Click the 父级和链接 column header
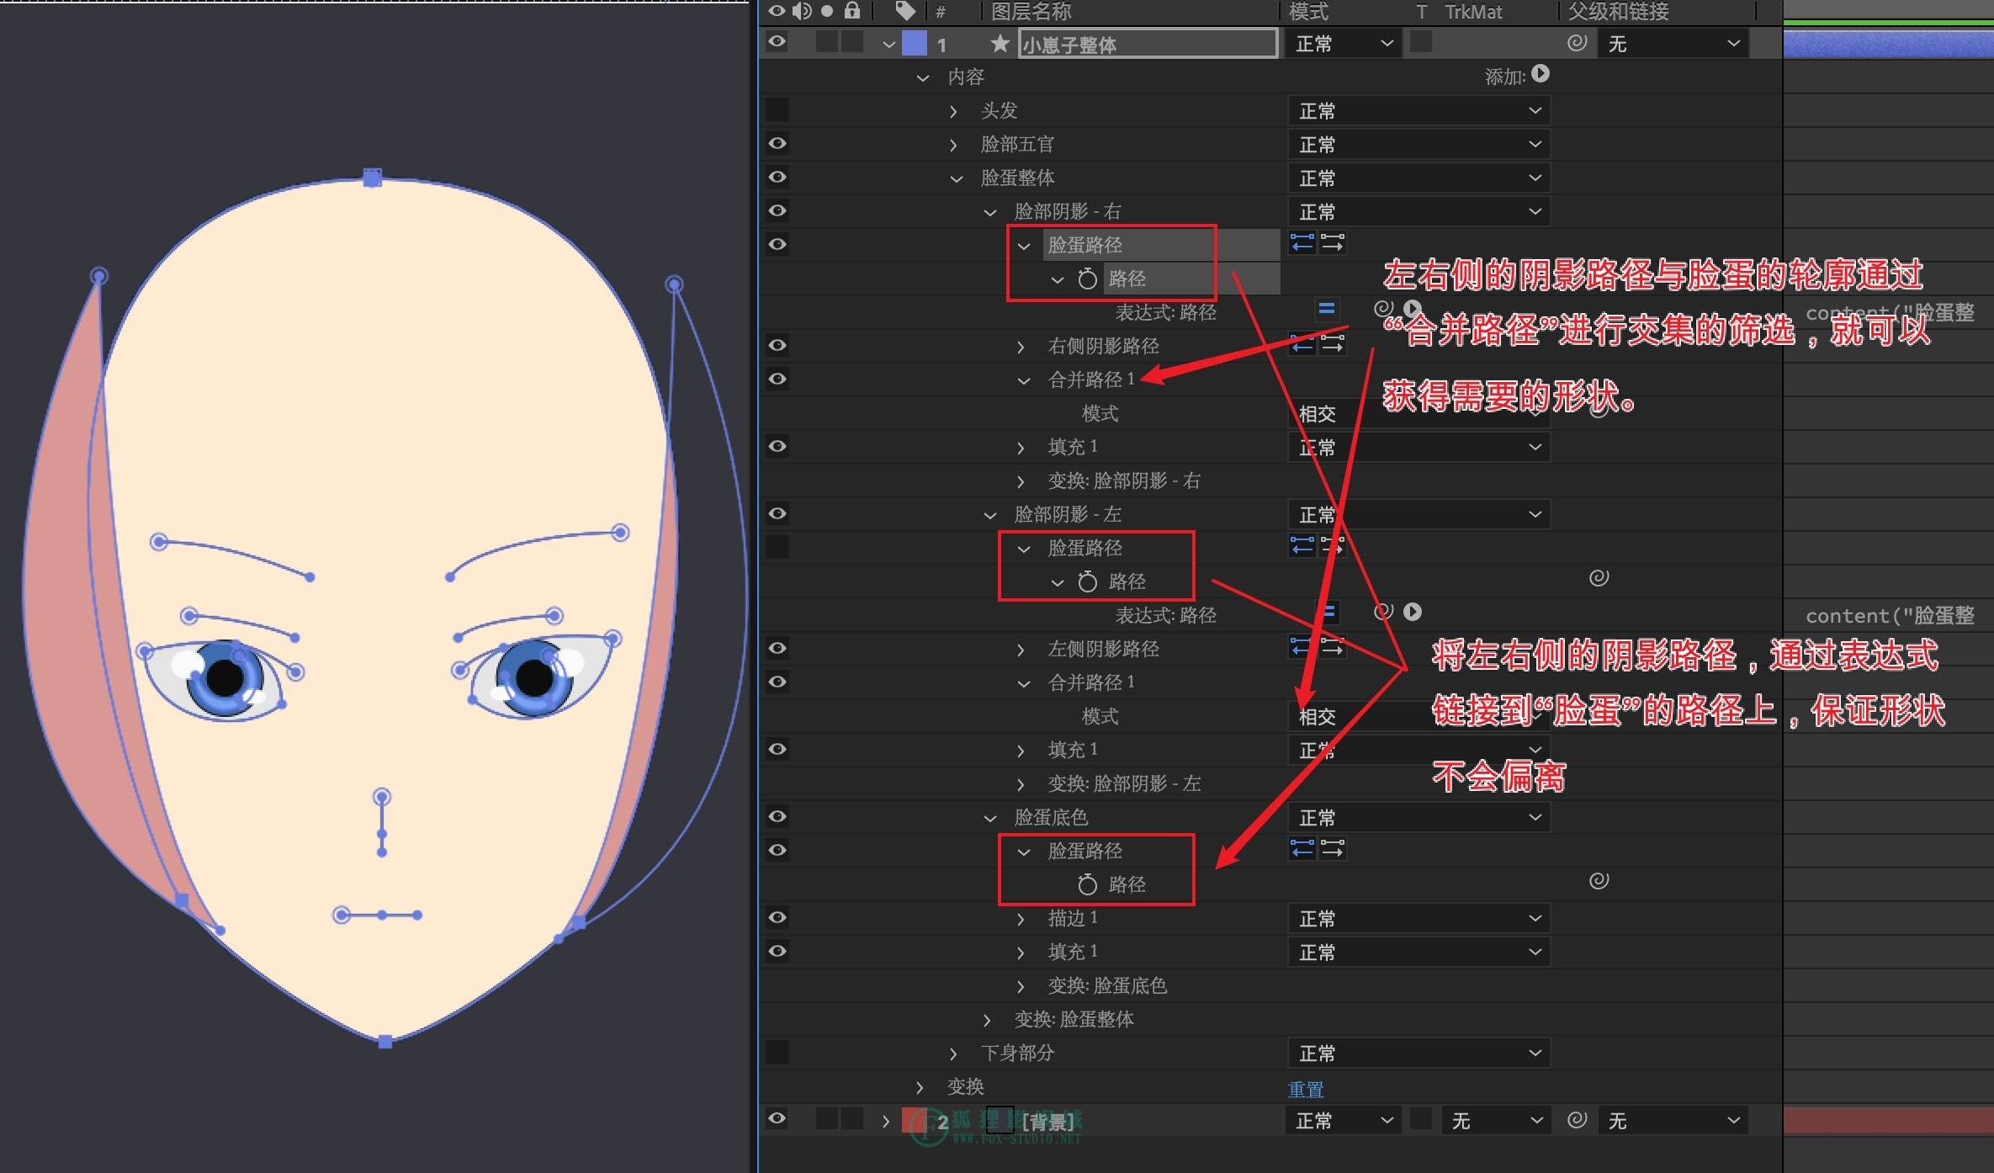The width and height of the screenshot is (1994, 1173). click(1617, 11)
